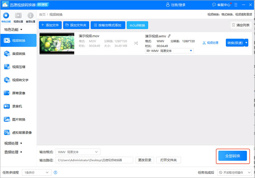Click the 演示视频.mov file name
255x178 pixels.
[x=89, y=36]
